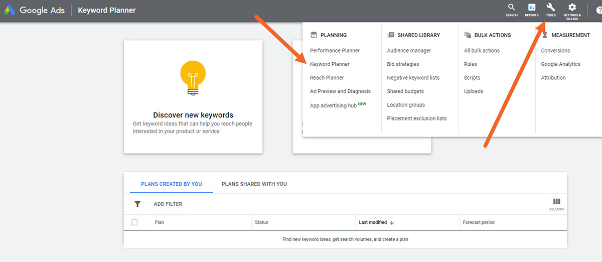Open Rules under Bulk Actions
The image size is (602, 262).
pyautogui.click(x=471, y=64)
